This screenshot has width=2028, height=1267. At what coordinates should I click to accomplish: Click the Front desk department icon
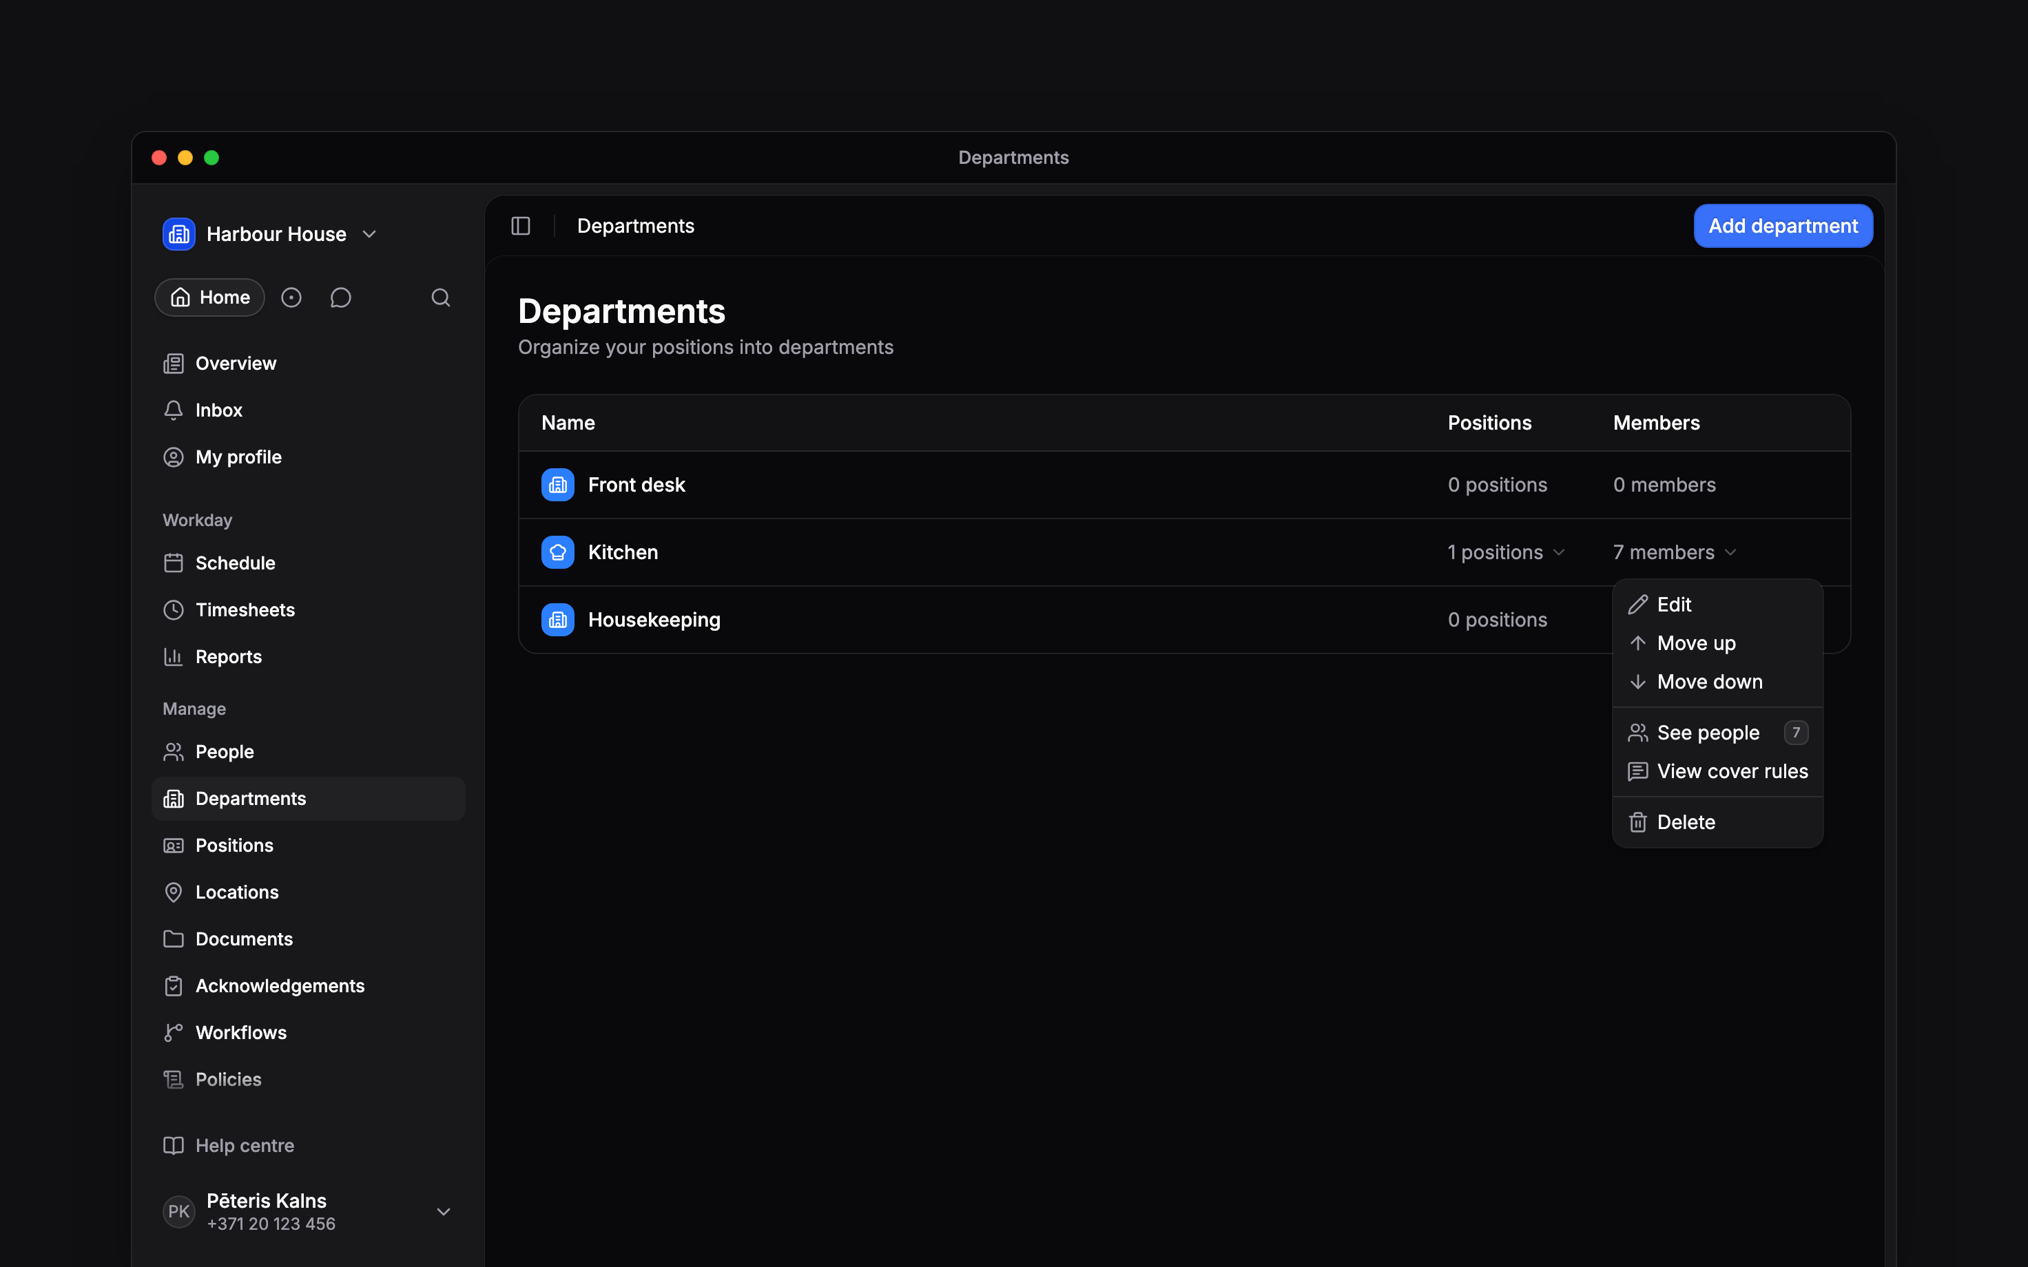(557, 485)
